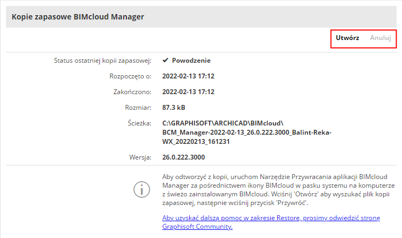Click the Zakończono label
Image resolution: width=402 pixels, height=238 pixels.
click(132, 92)
